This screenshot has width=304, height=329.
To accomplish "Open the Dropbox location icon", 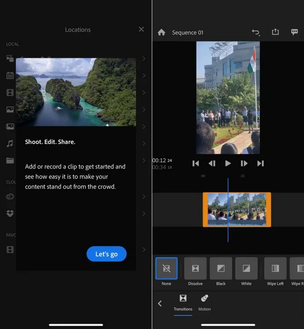I will (x=10, y=213).
